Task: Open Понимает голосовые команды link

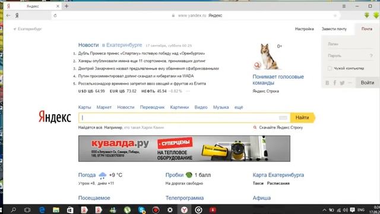Action: coord(278,80)
